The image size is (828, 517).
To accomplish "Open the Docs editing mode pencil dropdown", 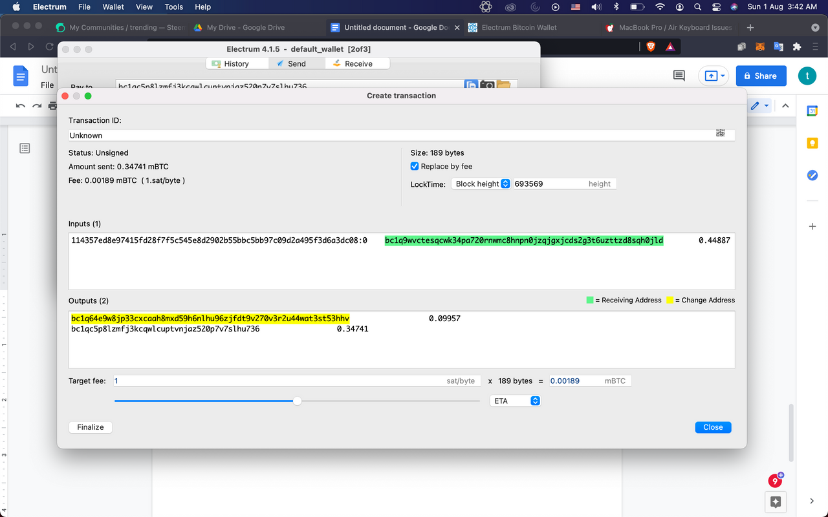I will pyautogui.click(x=759, y=106).
